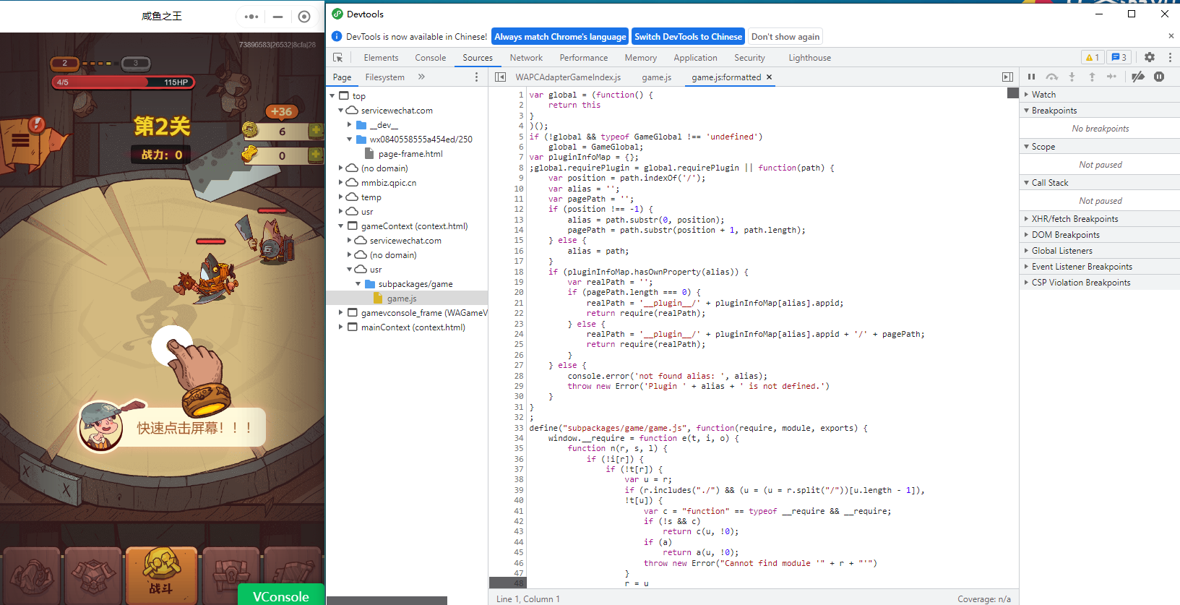Expand the mmbiz.qpic.cn domain node

(341, 183)
